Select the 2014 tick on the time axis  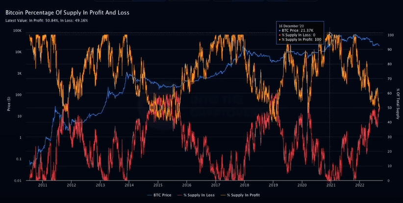129,185
